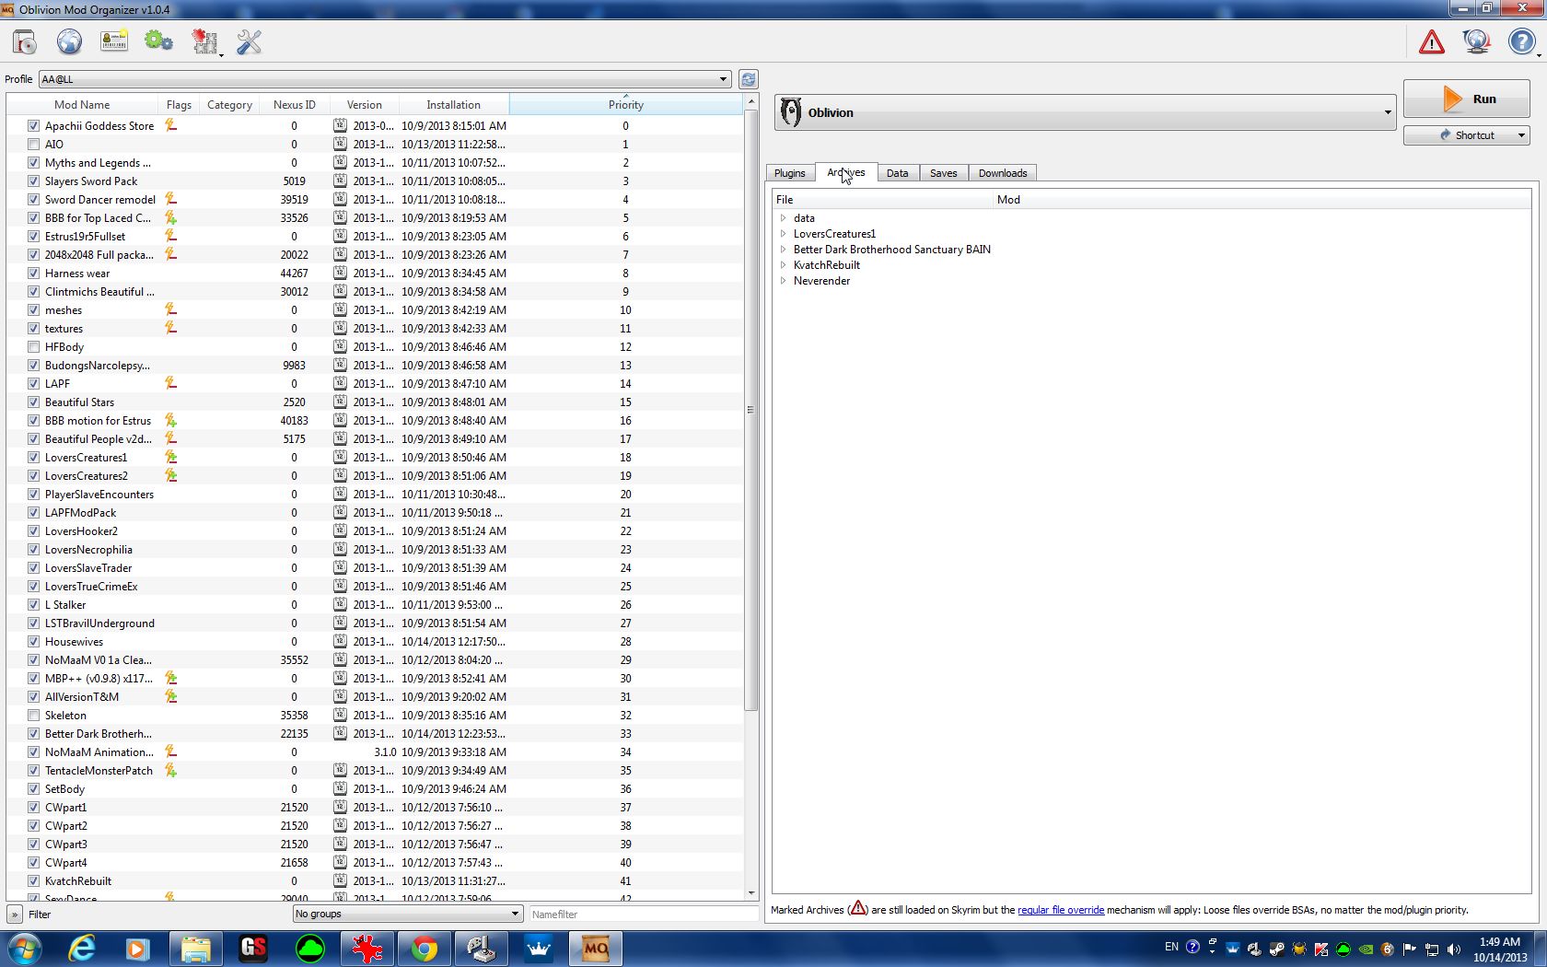The height and width of the screenshot is (967, 1547).
Task: Expand the LoversCreatures1 archive node
Action: (x=784, y=234)
